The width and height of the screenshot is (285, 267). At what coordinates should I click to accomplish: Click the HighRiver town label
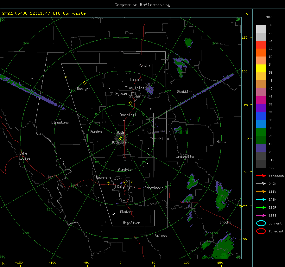[x=131, y=223]
